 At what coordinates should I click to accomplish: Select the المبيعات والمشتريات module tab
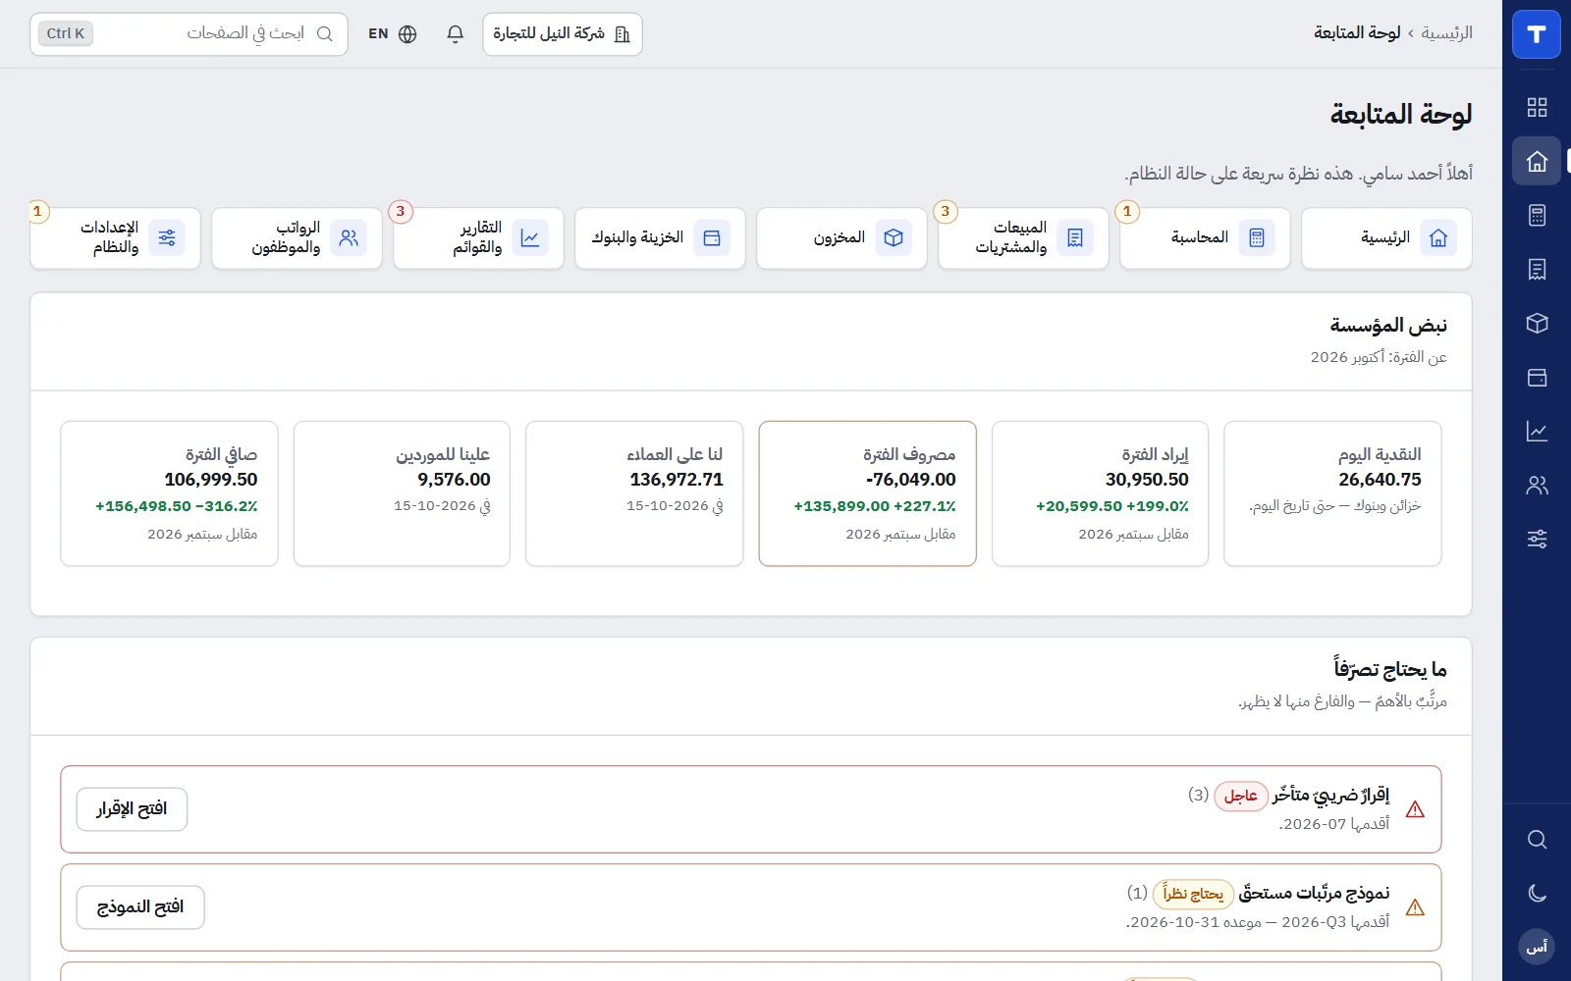(1023, 237)
